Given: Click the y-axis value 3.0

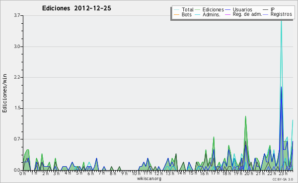Looking at the screenshot, I should coord(17,46).
